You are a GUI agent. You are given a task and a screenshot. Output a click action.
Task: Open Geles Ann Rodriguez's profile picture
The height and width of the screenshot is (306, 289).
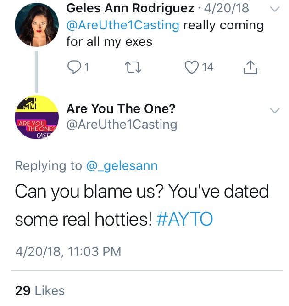(x=37, y=25)
